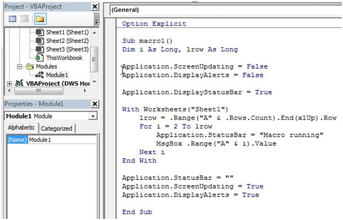Click the project tree horizontal scrollbar thumb
This screenshot has width=343, height=220.
(x=38, y=90)
